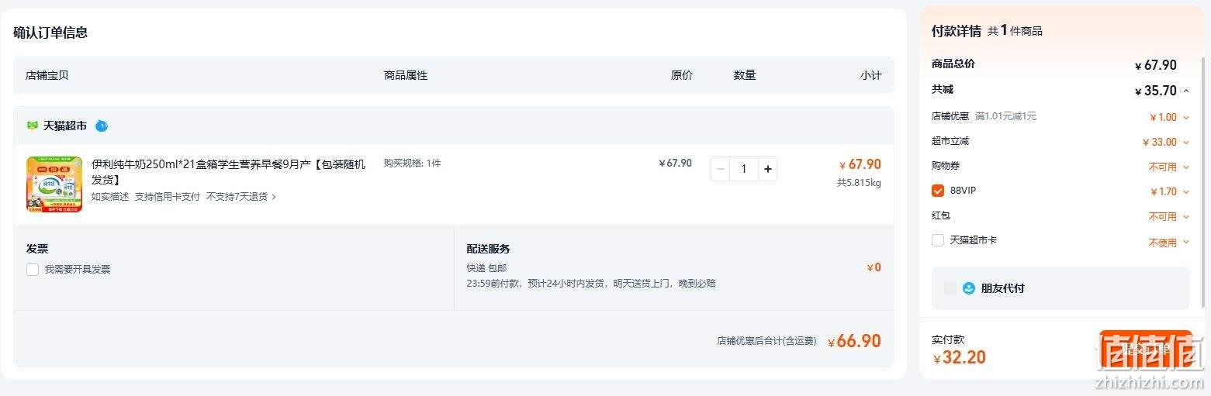1211x396 pixels.
Task: Click the Tmall cat logo beside 天猫超市
Action: coord(33,126)
